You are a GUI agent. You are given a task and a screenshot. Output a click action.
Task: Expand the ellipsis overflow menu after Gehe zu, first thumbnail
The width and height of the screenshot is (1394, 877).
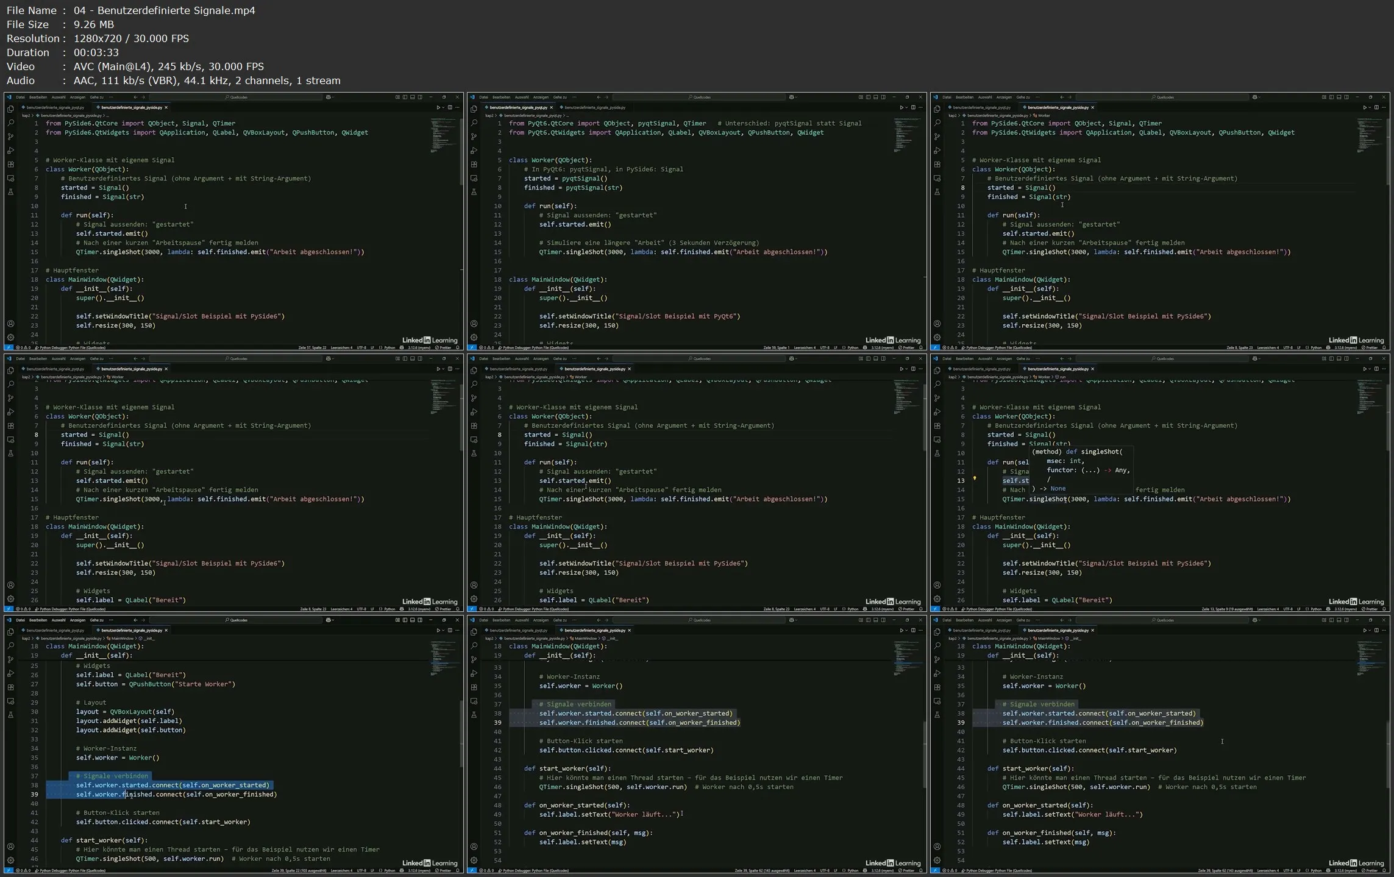click(110, 97)
